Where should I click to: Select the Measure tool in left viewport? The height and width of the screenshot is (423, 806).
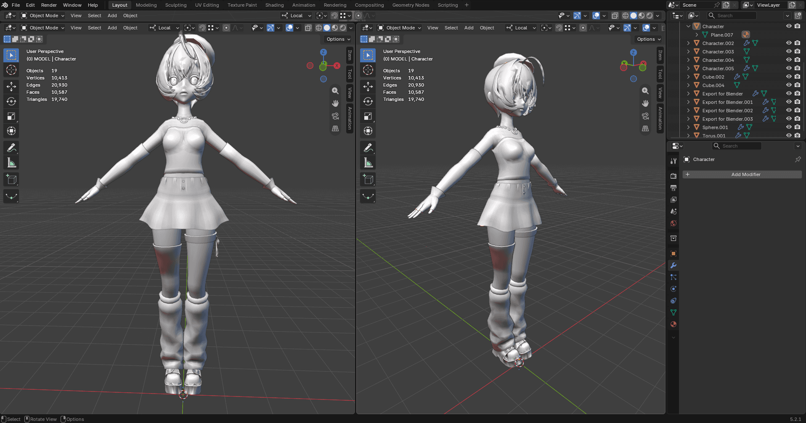[11, 163]
